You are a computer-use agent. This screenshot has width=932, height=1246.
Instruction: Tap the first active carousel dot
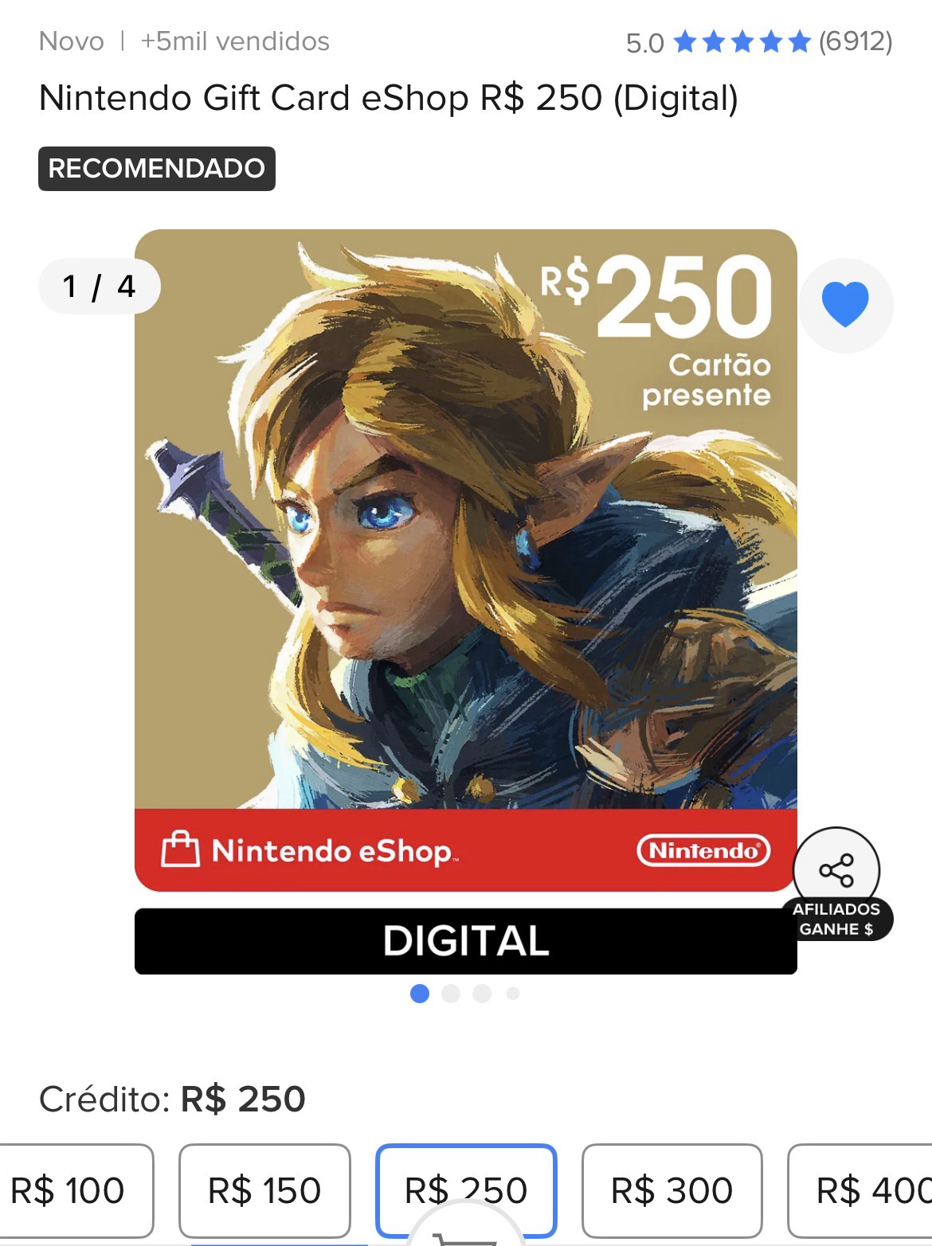pos(420,994)
